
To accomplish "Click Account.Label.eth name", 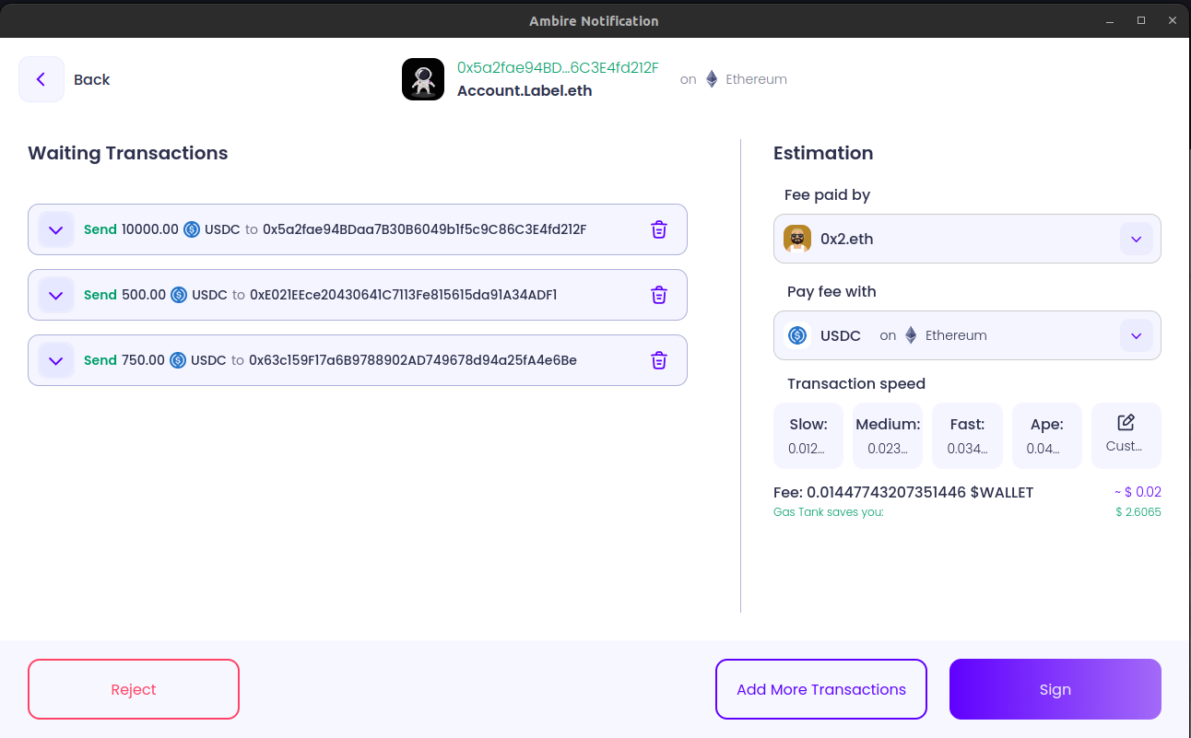I will coord(525,91).
